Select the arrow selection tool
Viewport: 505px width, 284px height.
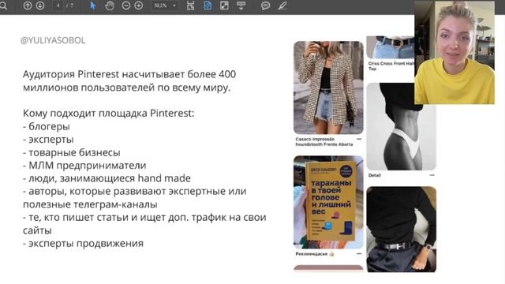click(x=93, y=6)
